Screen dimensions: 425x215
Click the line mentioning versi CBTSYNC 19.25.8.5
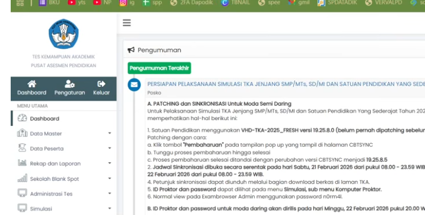(267, 160)
